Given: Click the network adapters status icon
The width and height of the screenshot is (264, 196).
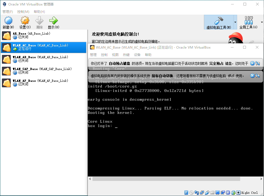Looking at the screenshot, I should (x=202, y=193).
